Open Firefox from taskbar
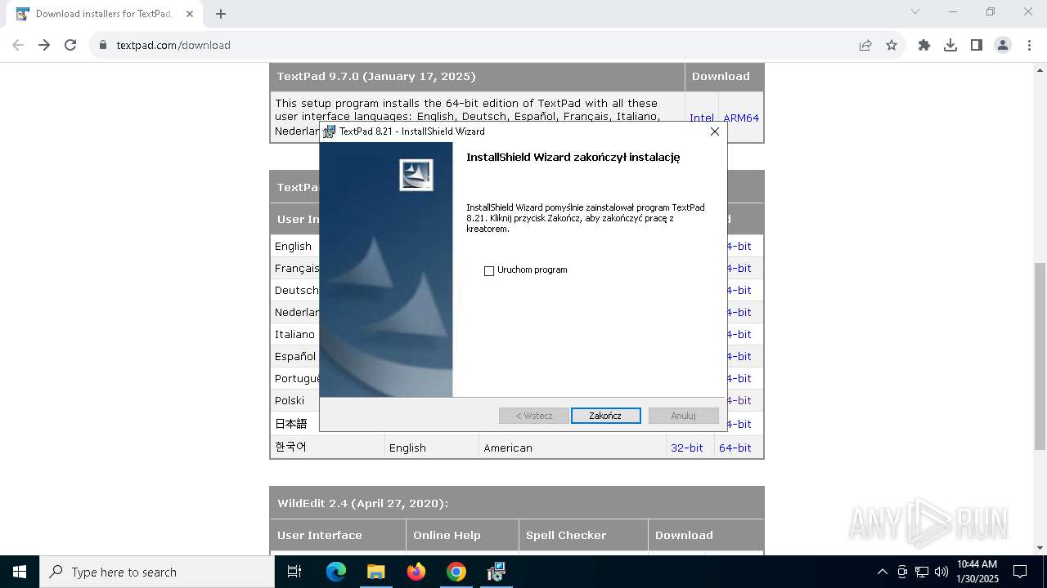Viewport: 1047px width, 588px height. (x=416, y=572)
